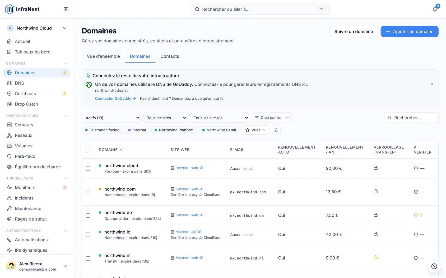Focus the global search field
The width and height of the screenshot is (446, 278).
tap(260, 9)
